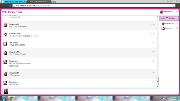Click 'HELLO I'M ROSSOME' message text

(17, 54)
